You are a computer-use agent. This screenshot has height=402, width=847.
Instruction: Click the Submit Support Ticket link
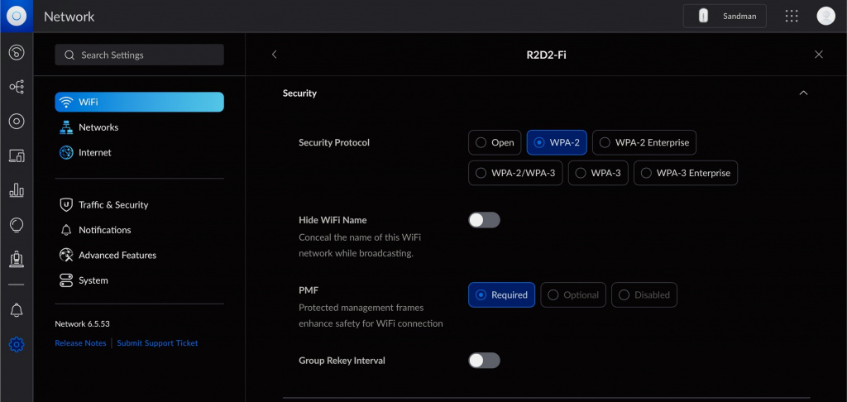coord(158,343)
